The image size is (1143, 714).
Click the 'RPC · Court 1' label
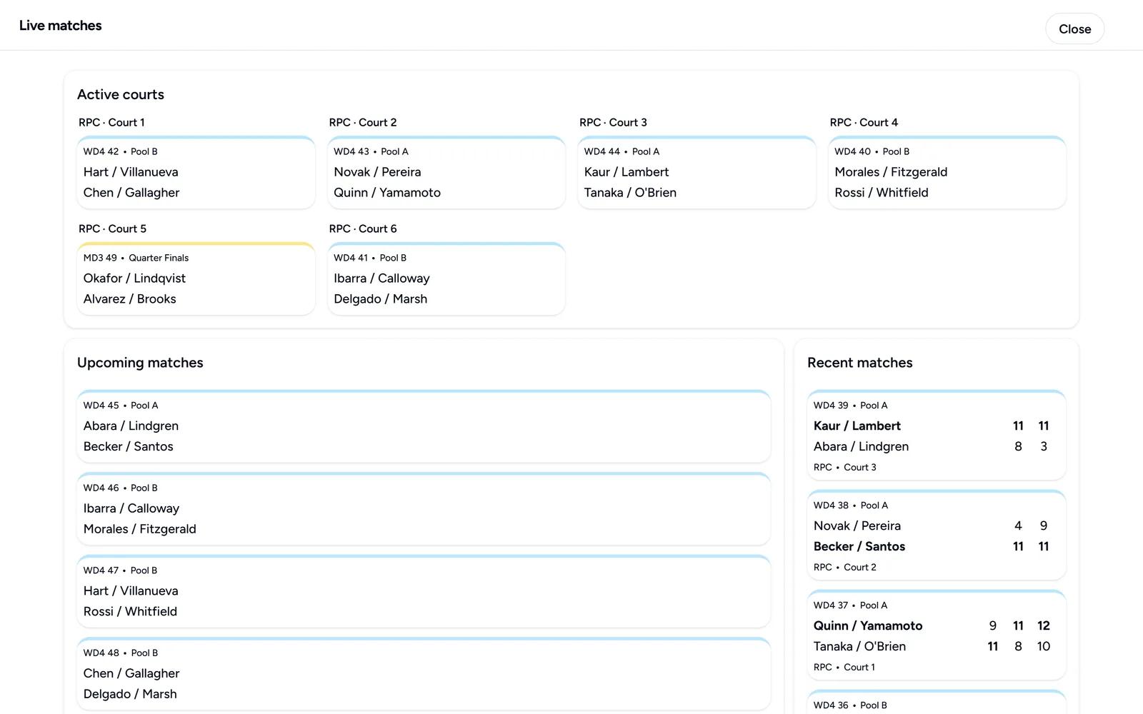click(111, 123)
